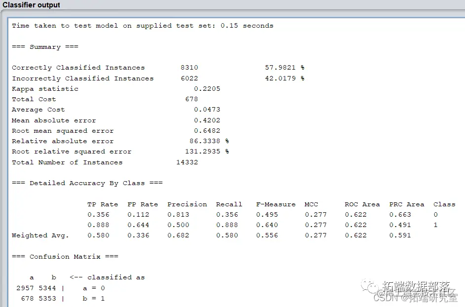
Task: Click the percentage 57.9821 %
Action: [x=285, y=68]
